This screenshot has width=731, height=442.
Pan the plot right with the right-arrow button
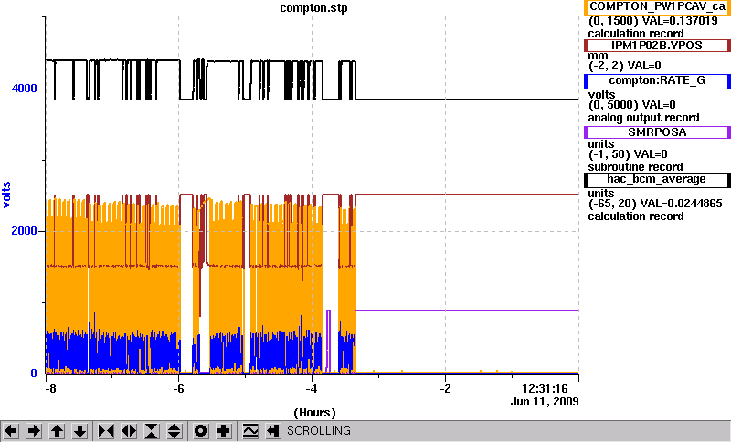point(34,431)
